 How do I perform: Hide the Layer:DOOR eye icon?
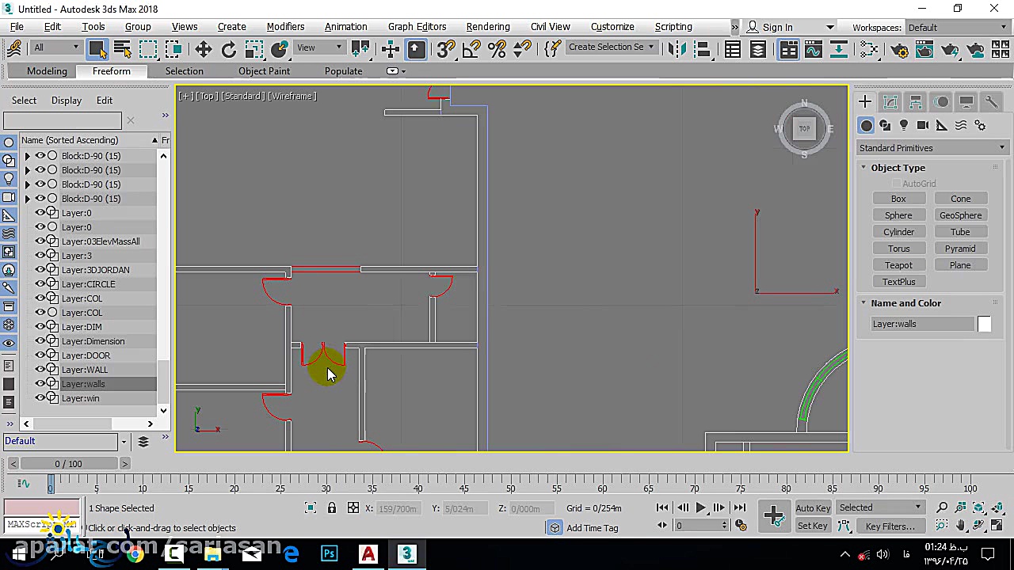tap(40, 355)
